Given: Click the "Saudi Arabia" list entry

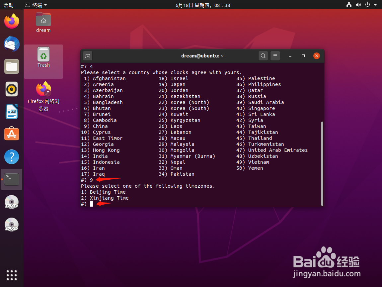Looking at the screenshot, I should pyautogui.click(x=266, y=102).
